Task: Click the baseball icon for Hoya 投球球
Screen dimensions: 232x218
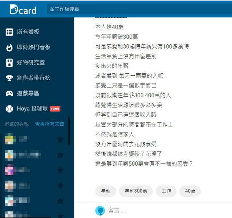Action: click(9, 109)
